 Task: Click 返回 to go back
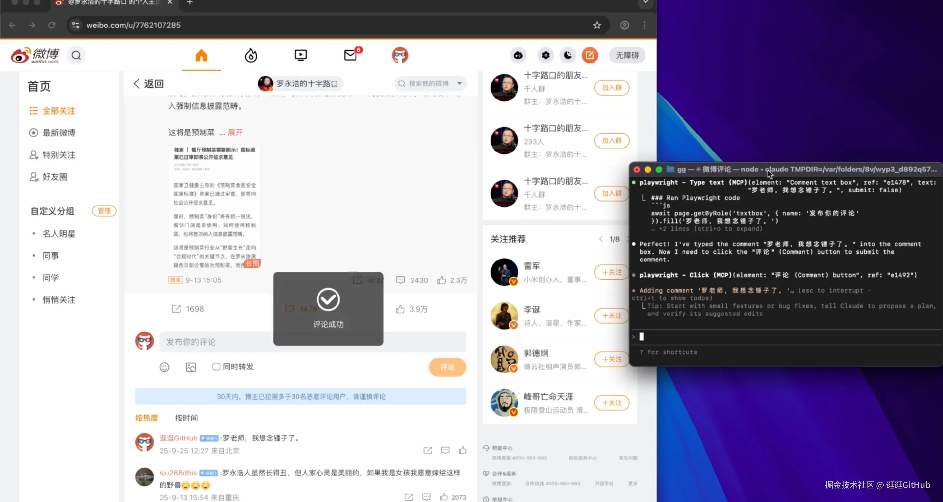pos(149,84)
